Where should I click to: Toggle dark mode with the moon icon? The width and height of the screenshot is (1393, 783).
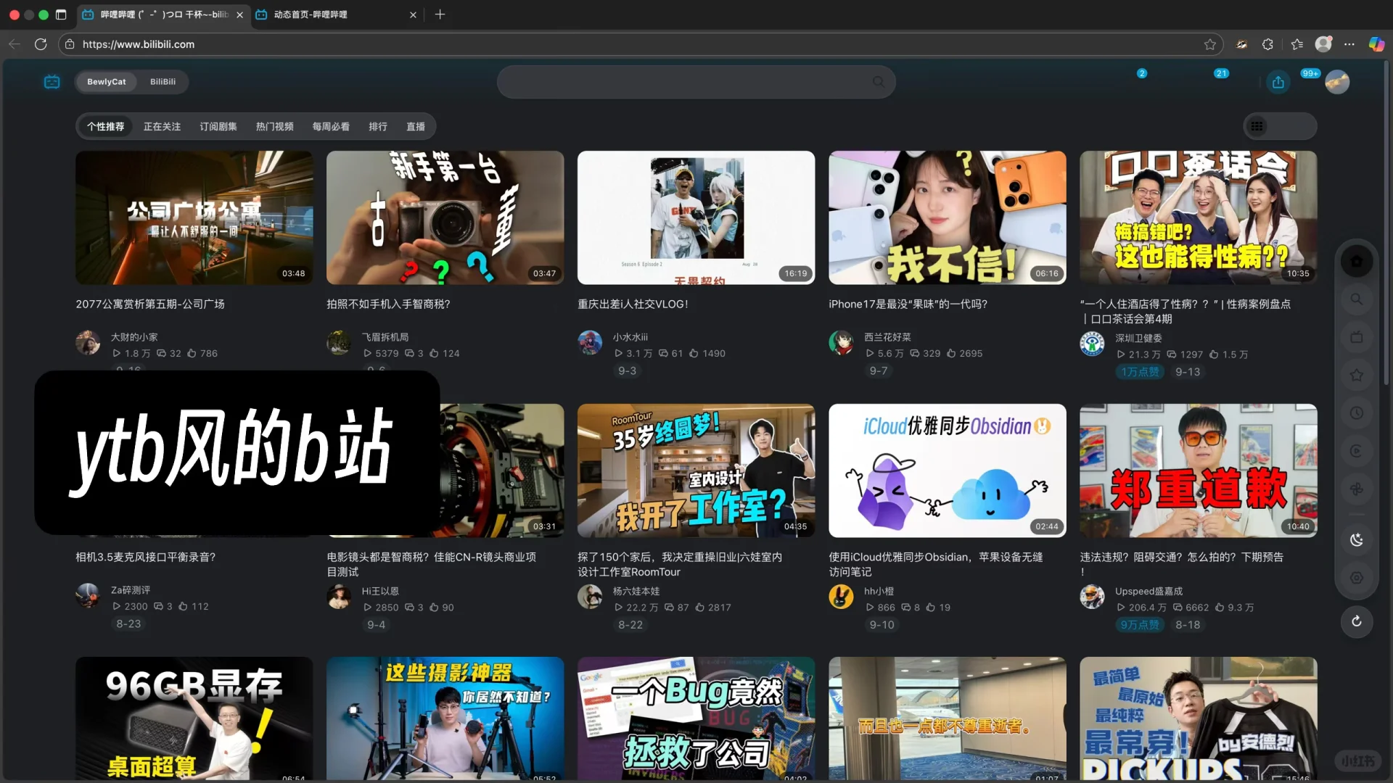click(1356, 540)
